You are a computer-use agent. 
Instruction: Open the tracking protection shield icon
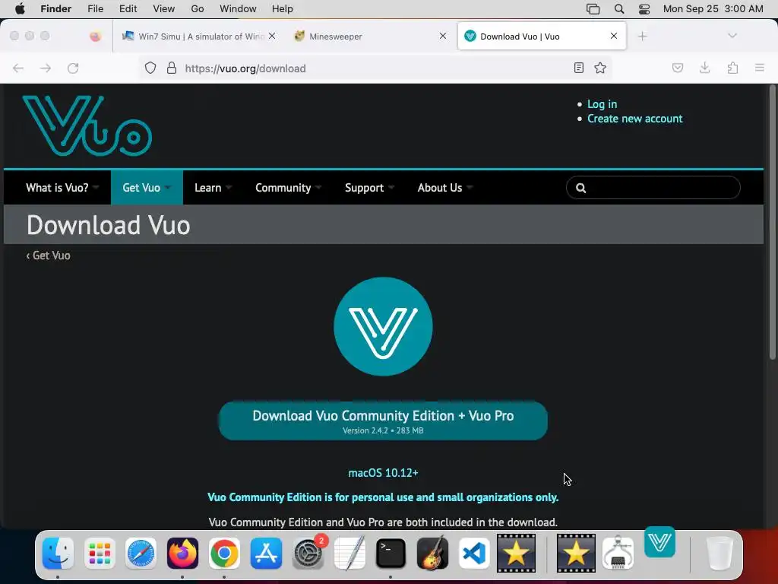click(x=150, y=68)
